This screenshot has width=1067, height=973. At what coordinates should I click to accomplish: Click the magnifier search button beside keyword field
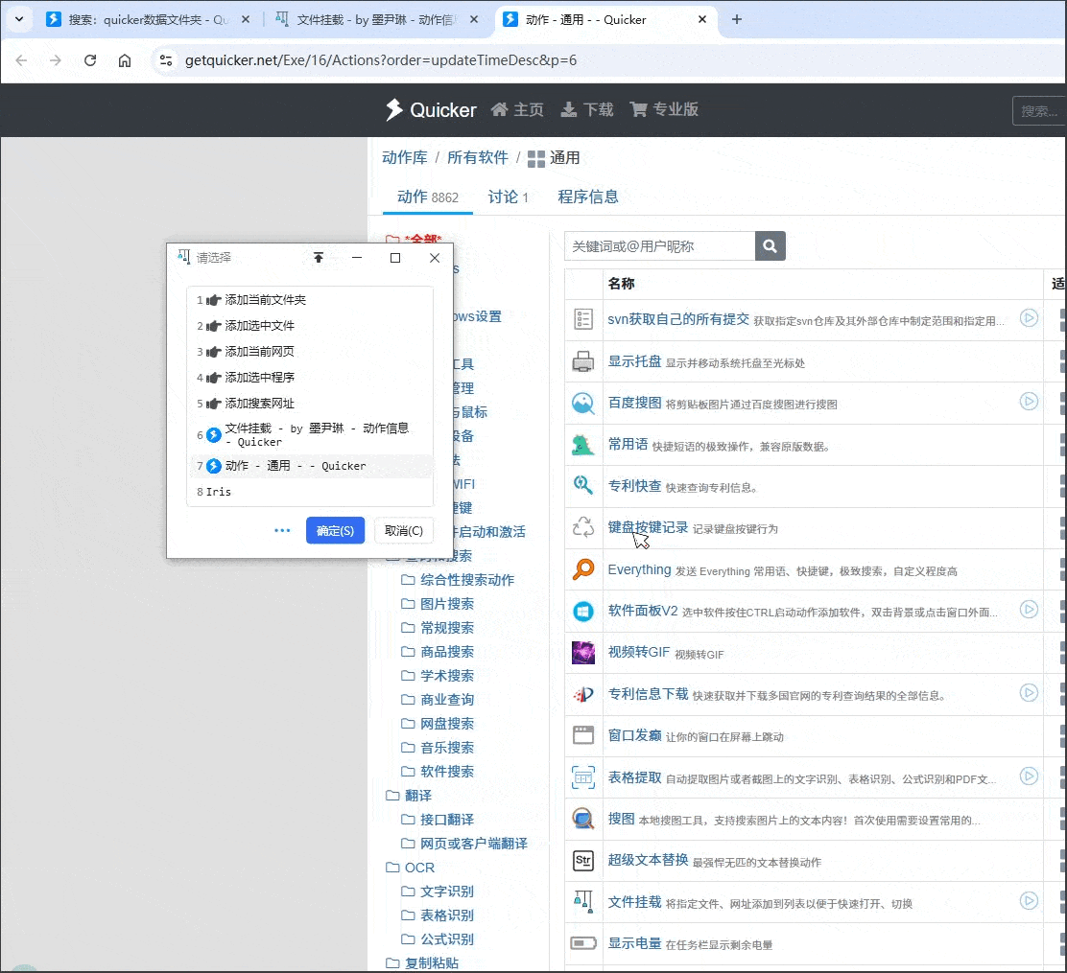coord(770,245)
